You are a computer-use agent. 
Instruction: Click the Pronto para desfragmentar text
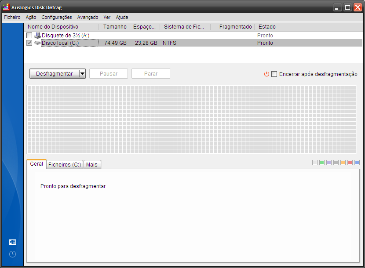coord(73,186)
